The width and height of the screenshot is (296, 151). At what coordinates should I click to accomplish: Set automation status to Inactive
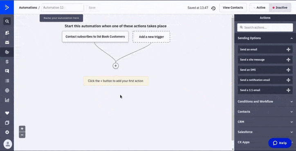tap(280, 8)
